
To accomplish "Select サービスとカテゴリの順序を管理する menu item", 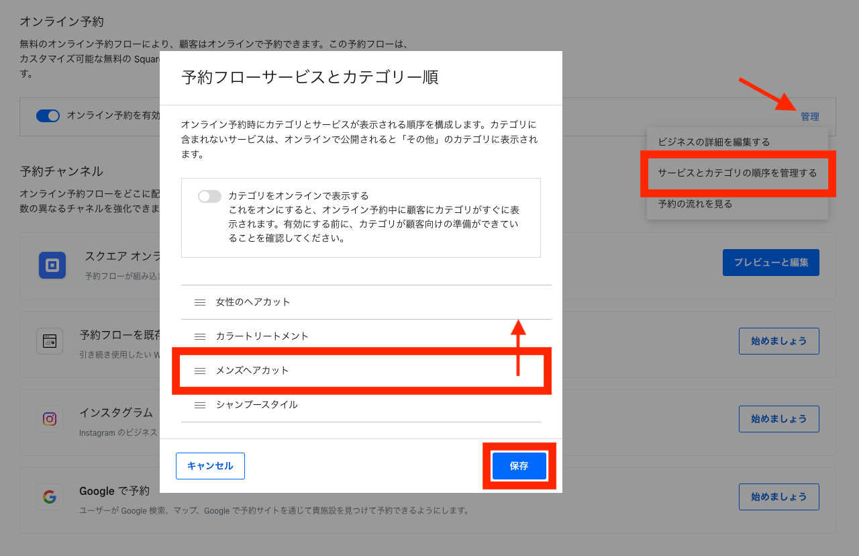I will pyautogui.click(x=738, y=173).
